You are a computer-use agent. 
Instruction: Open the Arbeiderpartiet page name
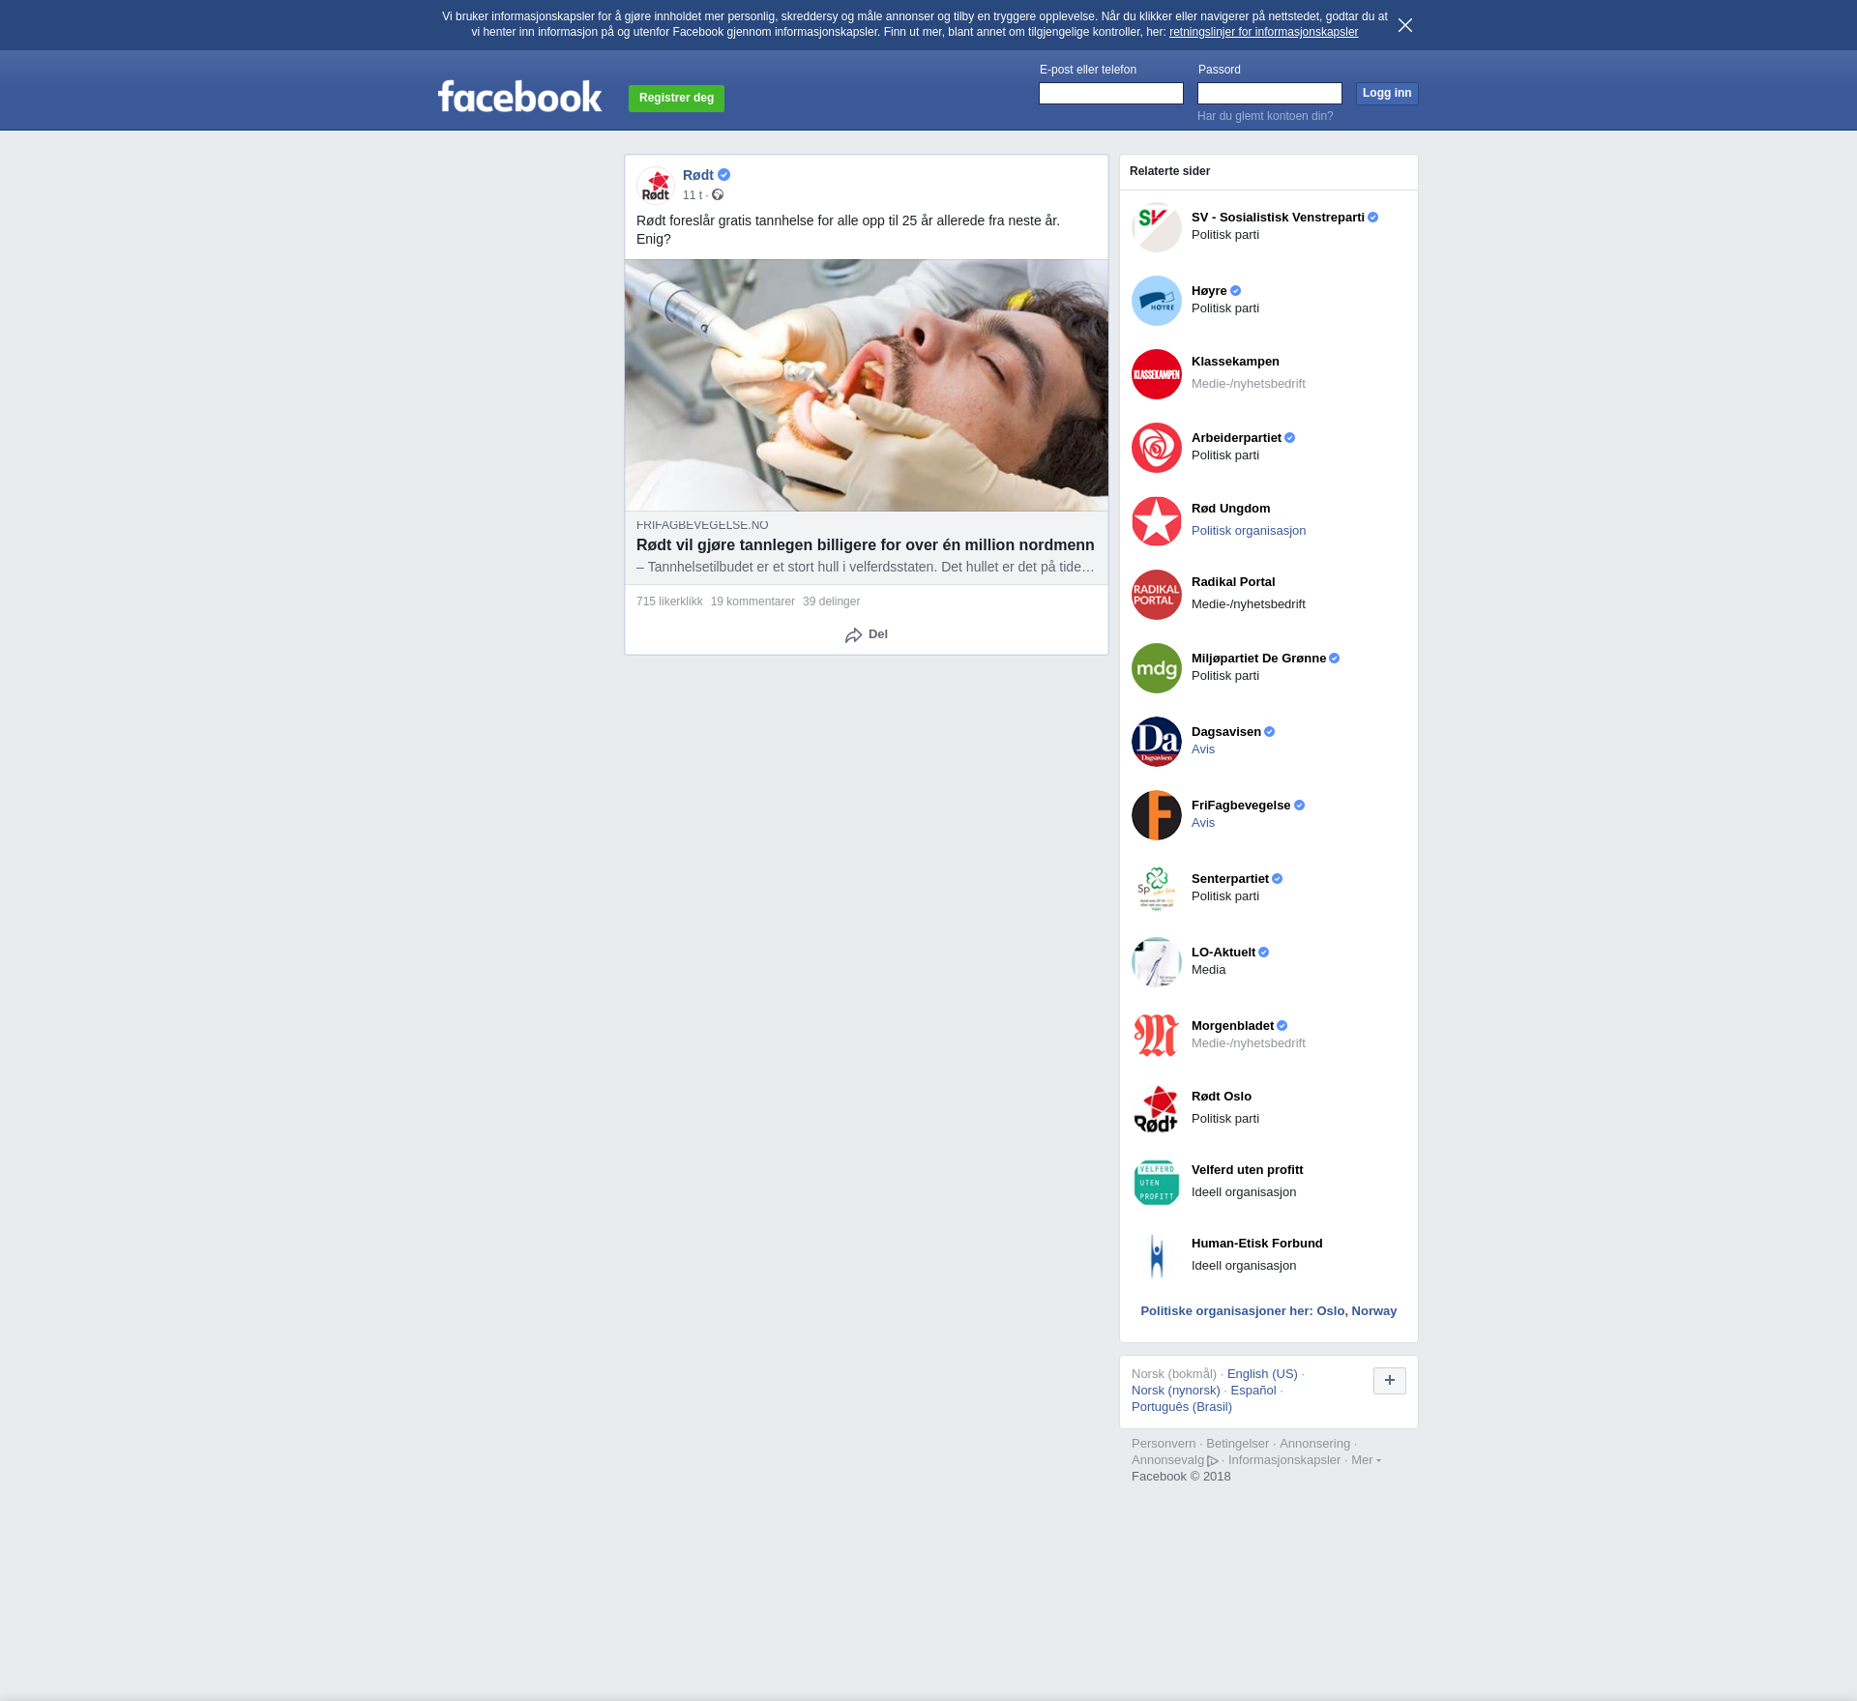pos(1236,438)
